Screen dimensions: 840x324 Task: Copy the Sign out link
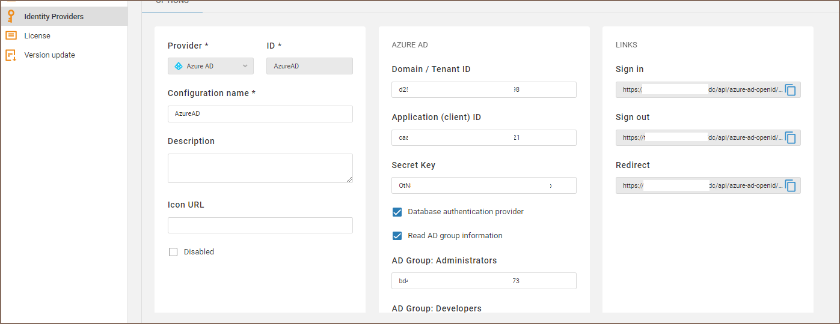tap(791, 138)
